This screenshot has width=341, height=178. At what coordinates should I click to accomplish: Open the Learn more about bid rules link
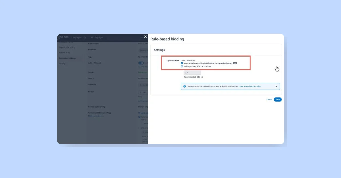tap(249, 86)
